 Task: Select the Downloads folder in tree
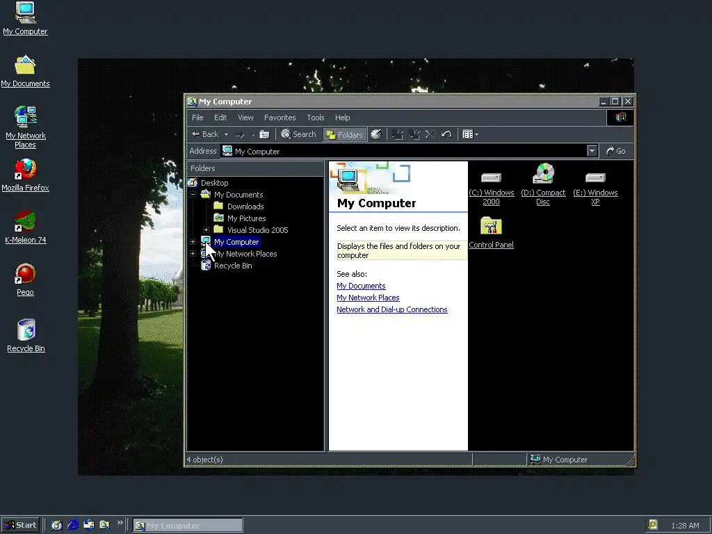pyautogui.click(x=245, y=207)
